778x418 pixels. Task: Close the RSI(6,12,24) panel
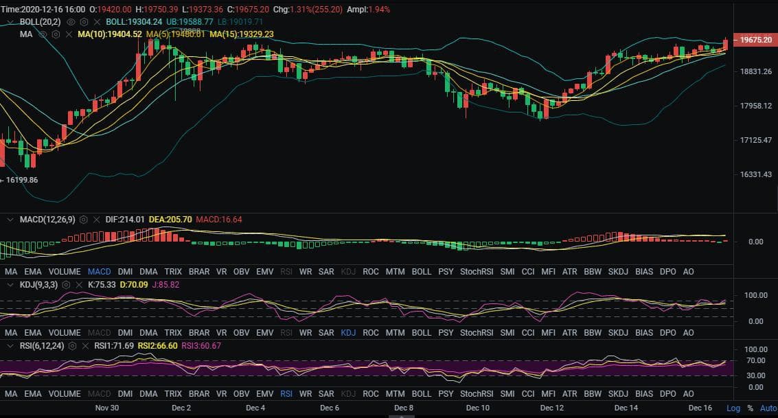click(86, 346)
